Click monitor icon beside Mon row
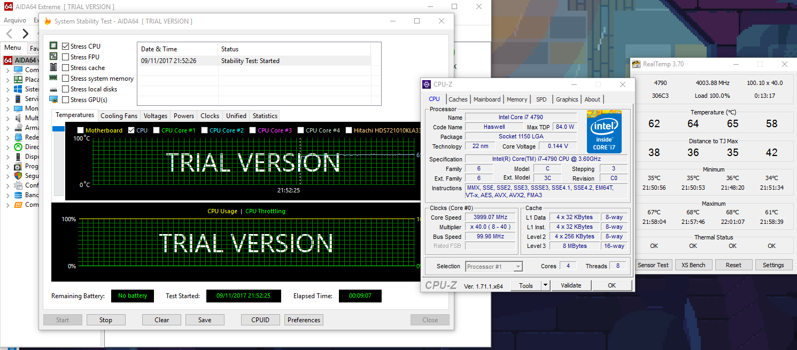The image size is (797, 350). pyautogui.click(x=18, y=108)
